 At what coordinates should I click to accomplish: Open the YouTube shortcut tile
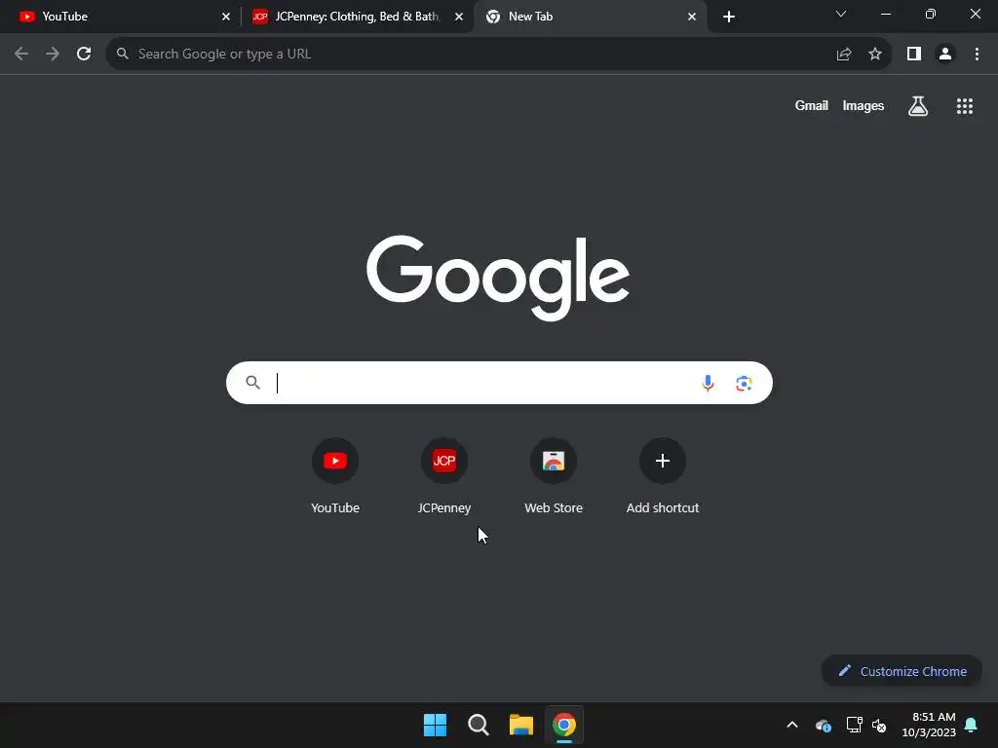click(335, 475)
